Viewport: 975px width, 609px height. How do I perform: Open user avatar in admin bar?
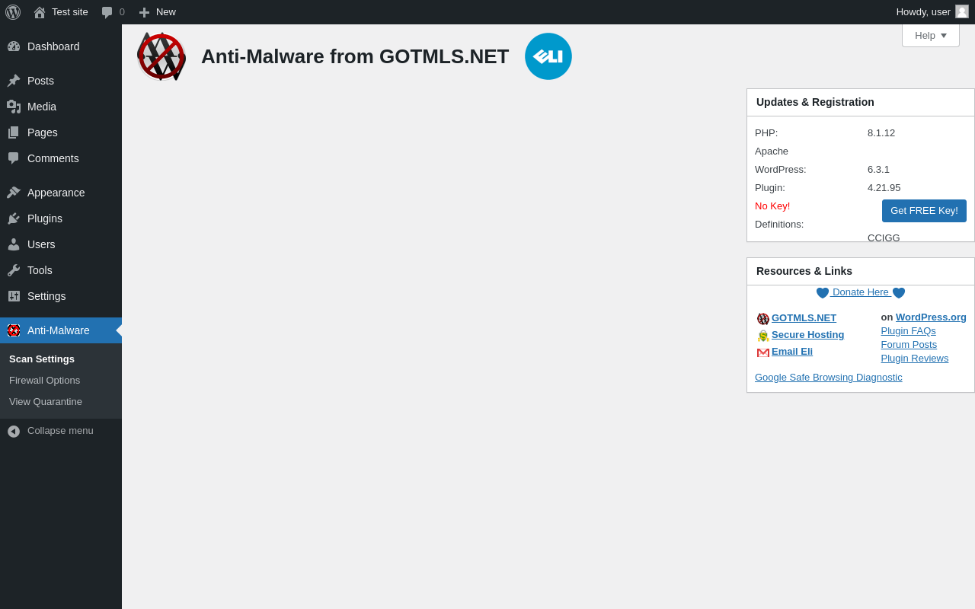point(962,11)
